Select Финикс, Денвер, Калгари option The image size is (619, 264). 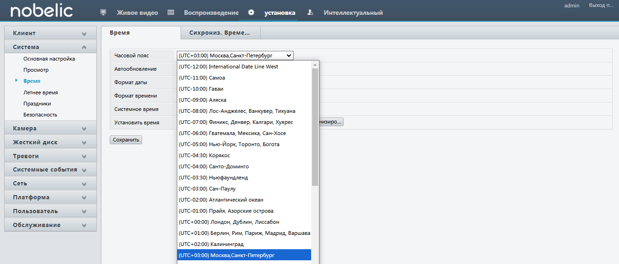(244, 122)
